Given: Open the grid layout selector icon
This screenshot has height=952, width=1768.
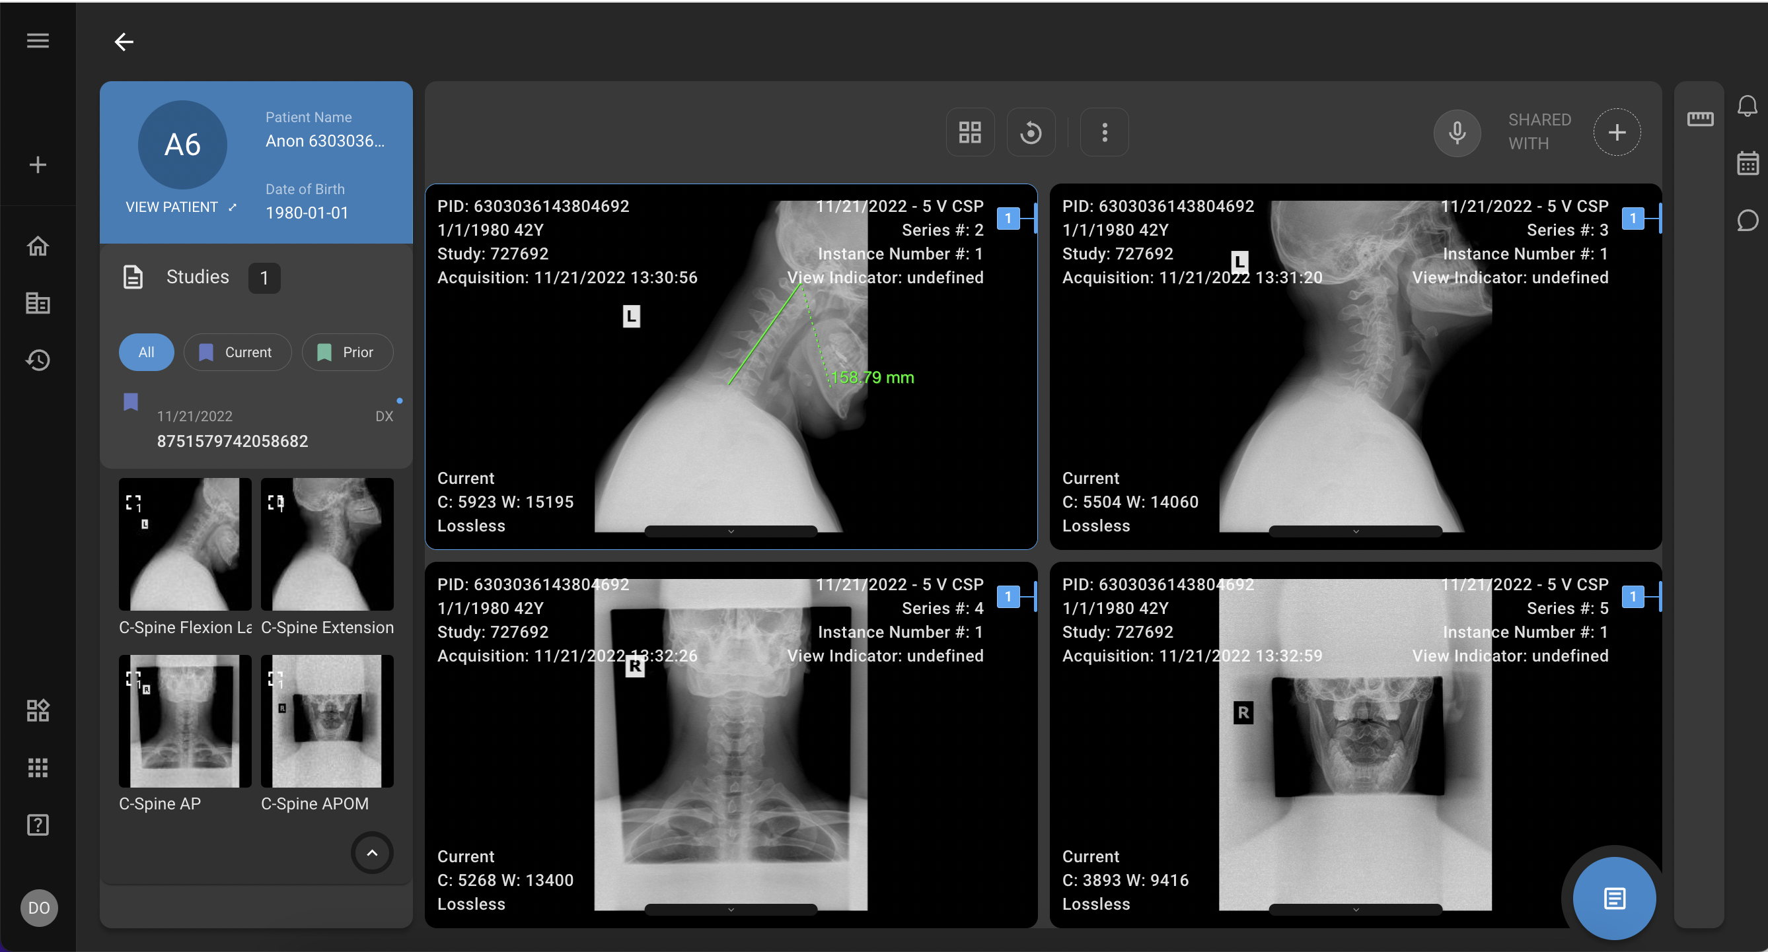Looking at the screenshot, I should [x=970, y=131].
